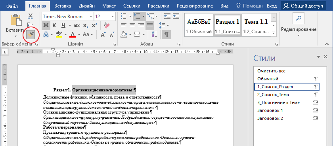333x146 pixels.
Task: Switch to the Рецензирование tab
Action: pyautogui.click(x=195, y=6)
